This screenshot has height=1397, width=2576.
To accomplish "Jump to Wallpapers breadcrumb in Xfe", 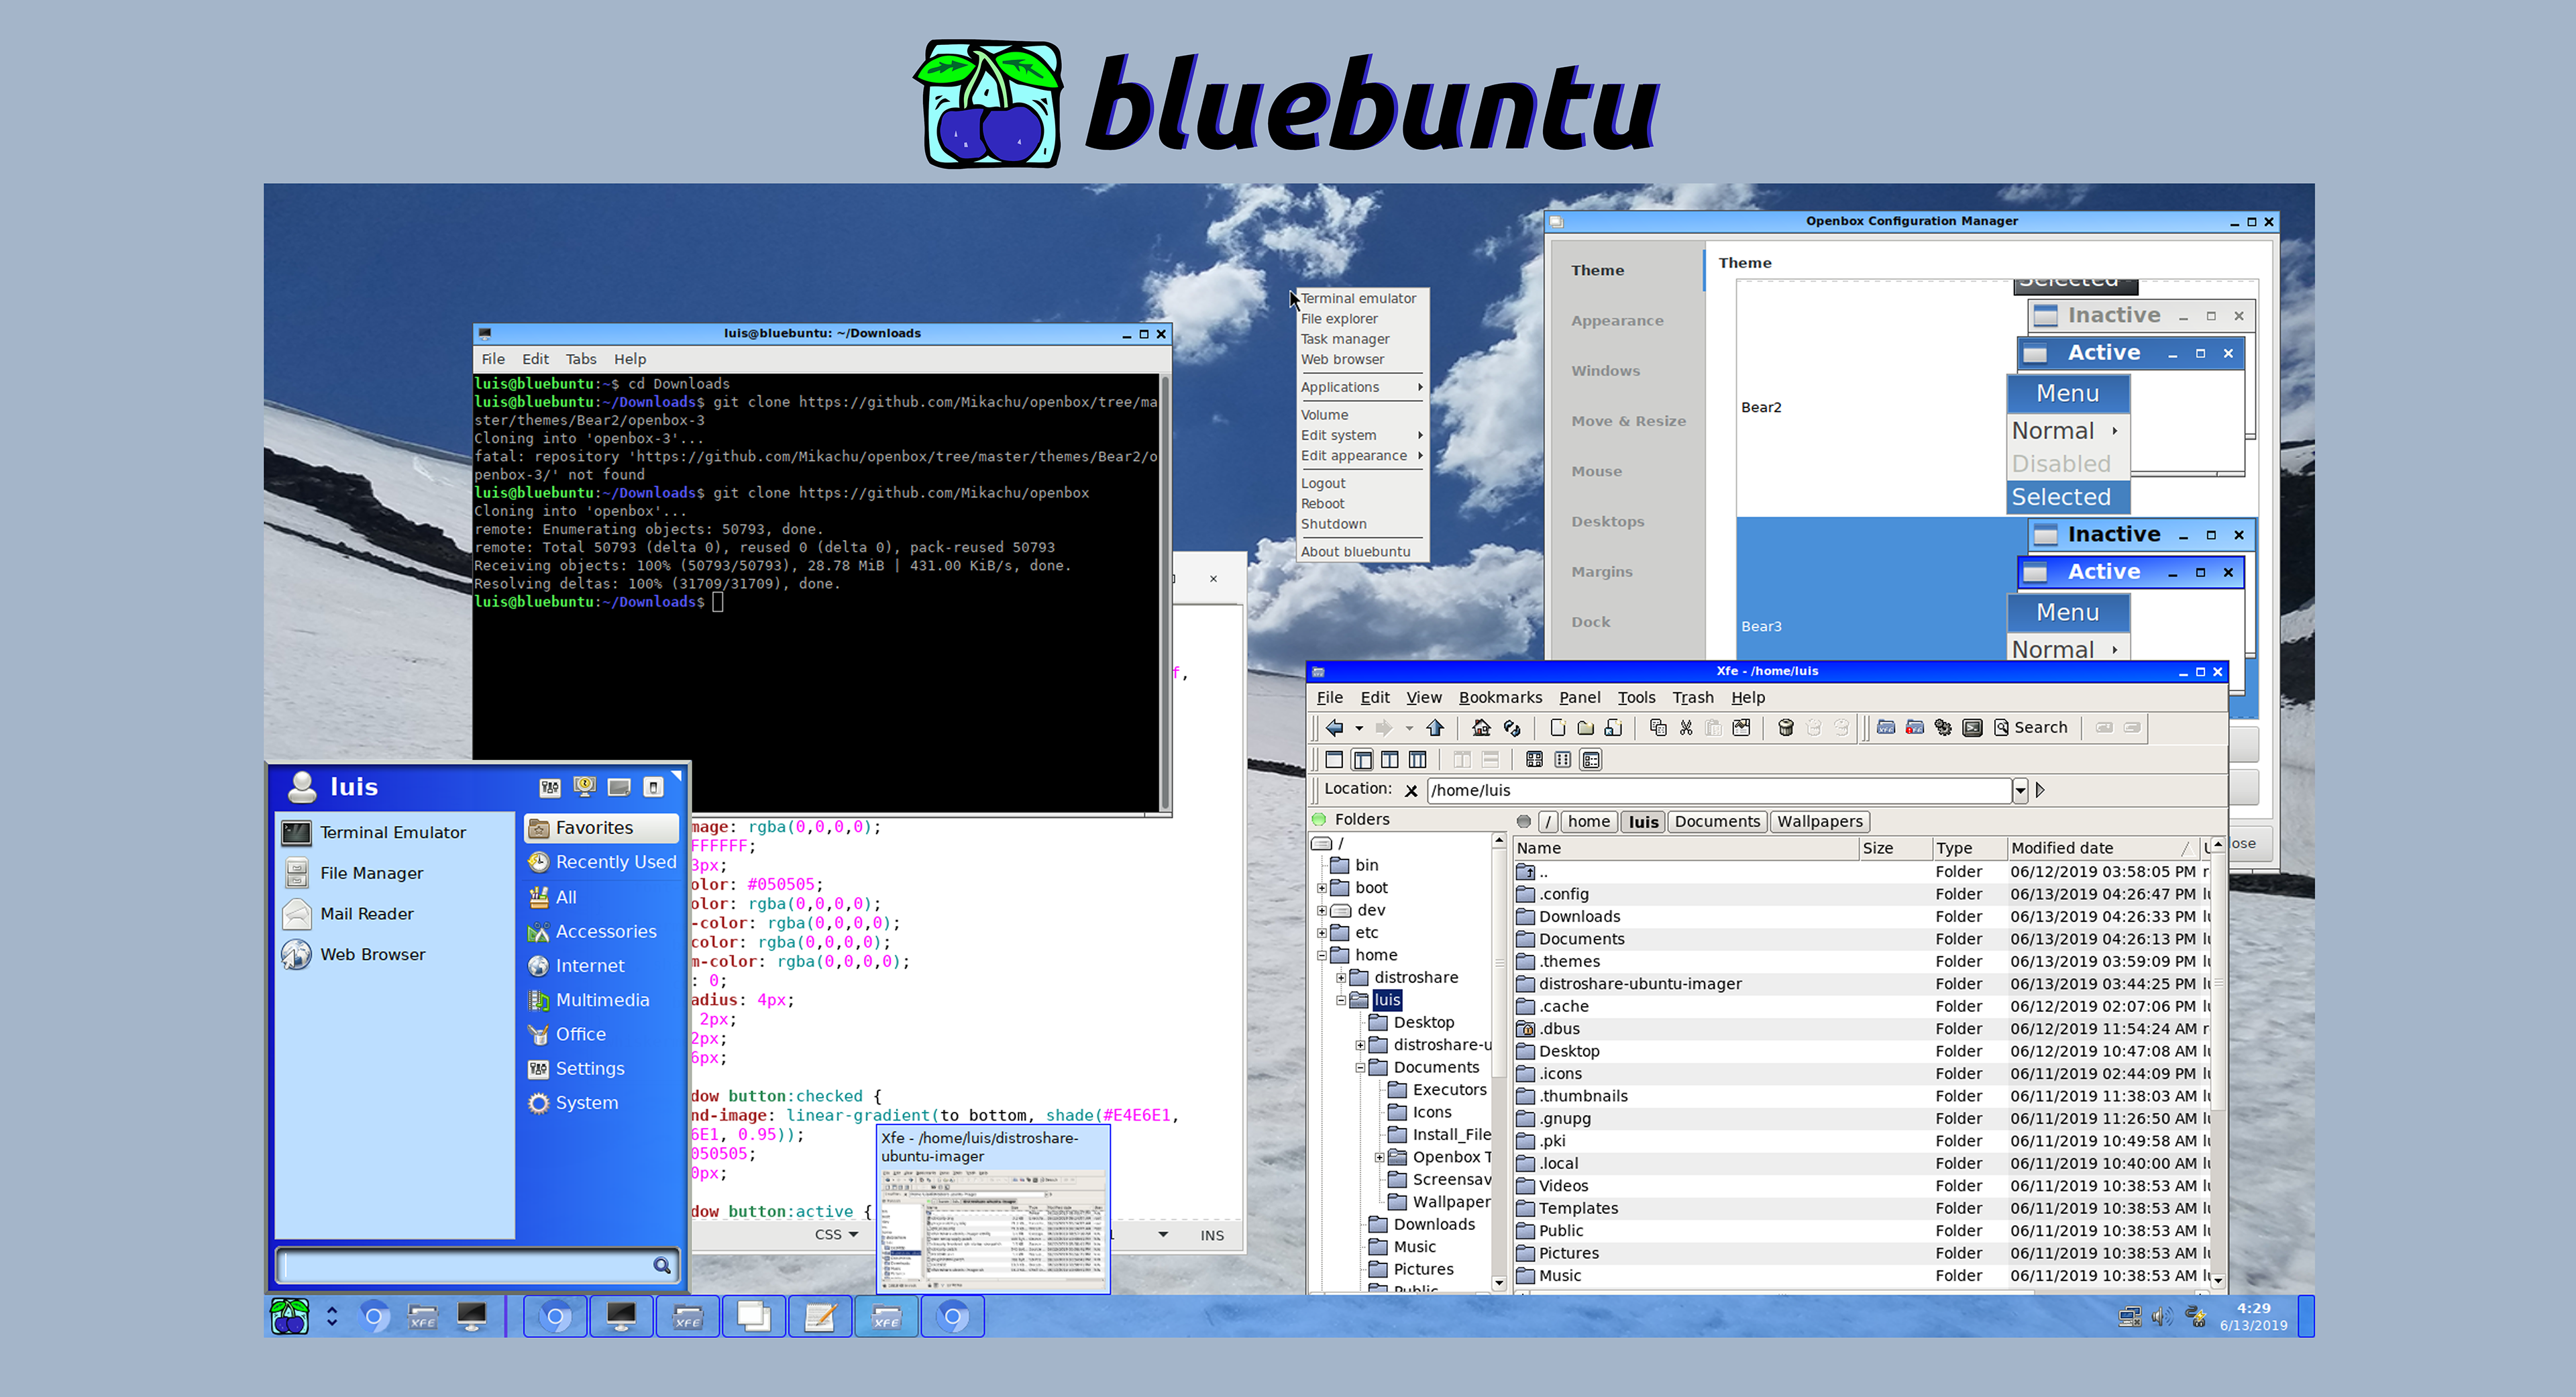I will 1820,821.
